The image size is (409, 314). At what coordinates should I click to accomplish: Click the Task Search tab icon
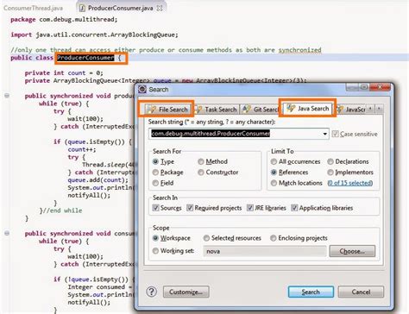(198, 110)
